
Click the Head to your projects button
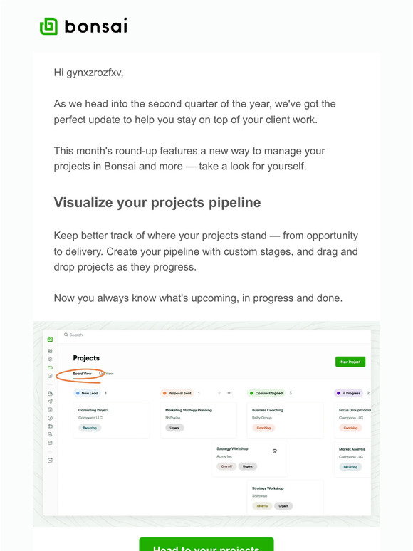point(206,544)
